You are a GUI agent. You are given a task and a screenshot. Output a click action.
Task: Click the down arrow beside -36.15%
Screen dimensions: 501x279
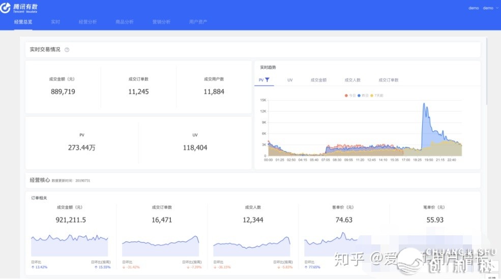coord(215,267)
